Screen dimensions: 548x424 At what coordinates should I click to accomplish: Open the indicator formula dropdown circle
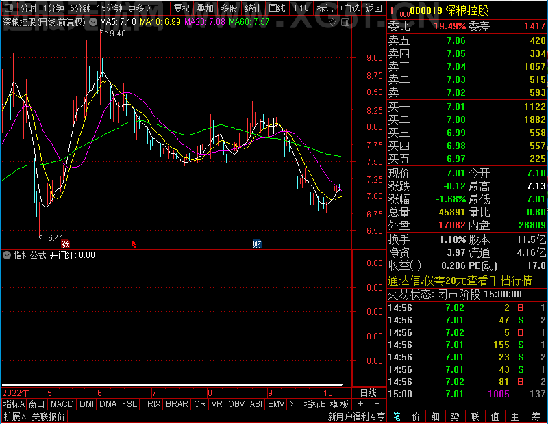[x=7, y=255]
